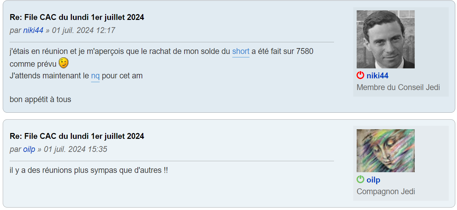Click the rank label "Membre du Conseil Jedi"
The image size is (457, 210).
click(398, 87)
